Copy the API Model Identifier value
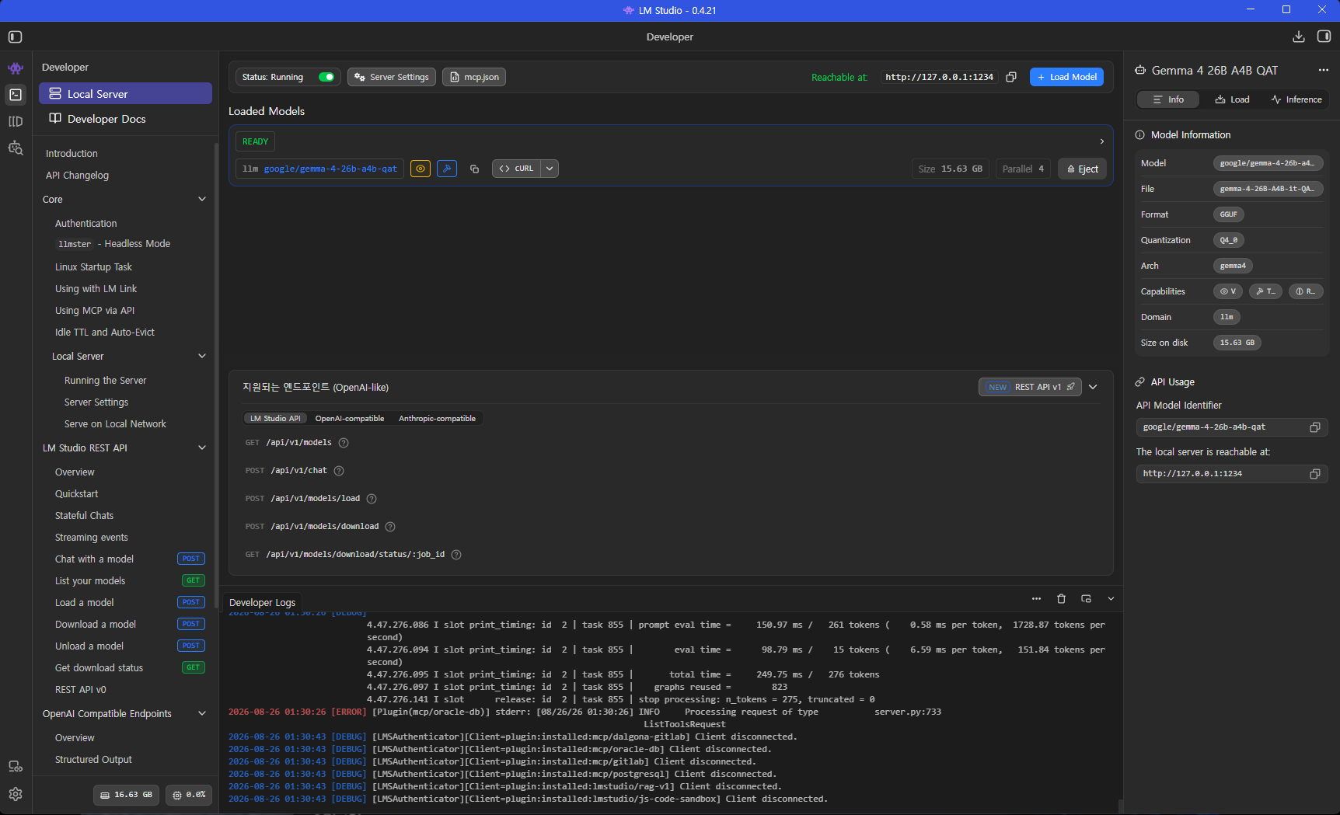 pos(1315,427)
